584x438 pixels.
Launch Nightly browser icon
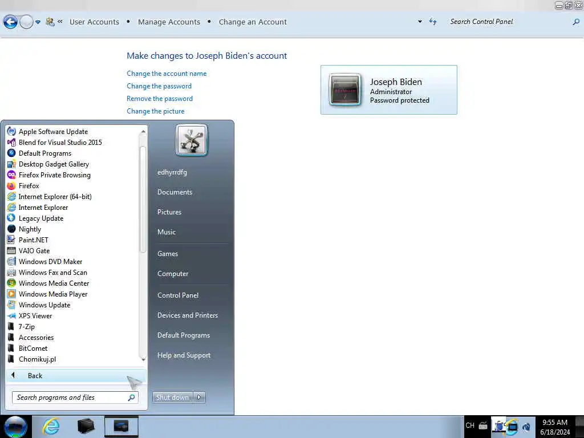click(x=11, y=229)
